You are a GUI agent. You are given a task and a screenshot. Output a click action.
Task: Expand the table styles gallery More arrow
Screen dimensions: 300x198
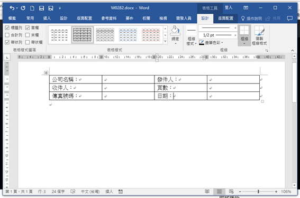click(x=165, y=41)
